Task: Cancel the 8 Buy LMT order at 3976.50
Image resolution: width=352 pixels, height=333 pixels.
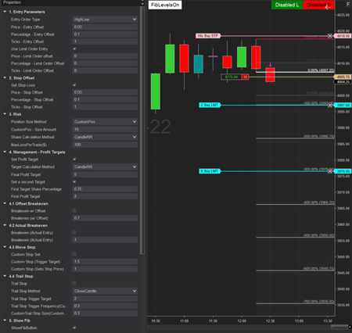Action: click(x=330, y=171)
